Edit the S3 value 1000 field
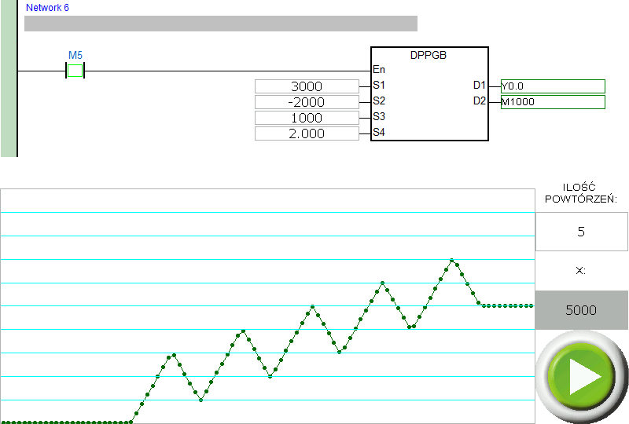The height and width of the screenshot is (424, 629). tap(306, 118)
